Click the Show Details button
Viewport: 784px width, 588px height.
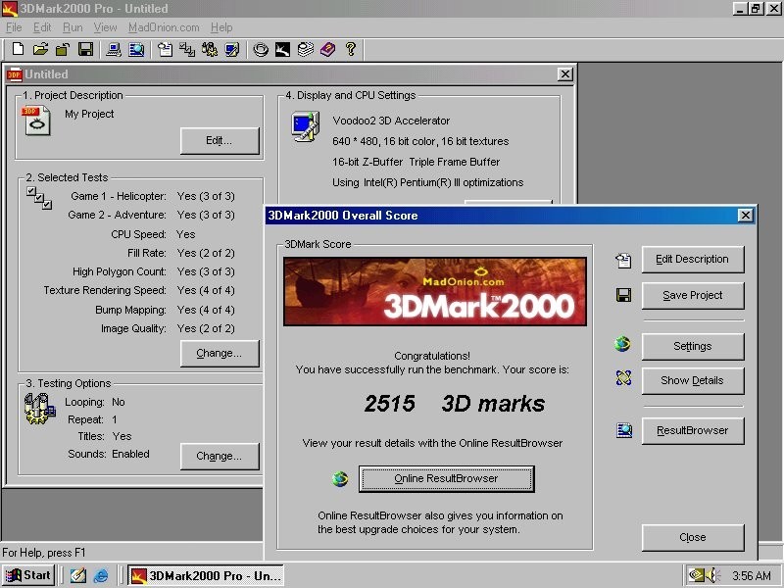[x=692, y=380]
